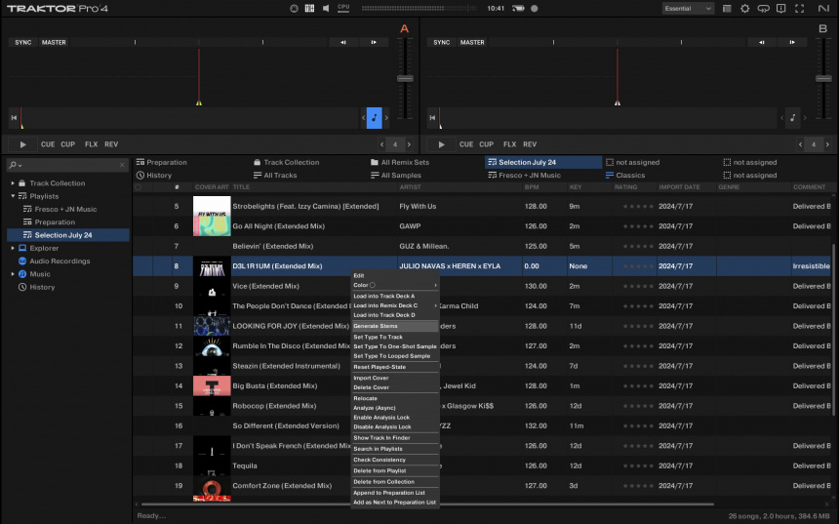Nudge Deck B tempo bend right

[792, 42]
